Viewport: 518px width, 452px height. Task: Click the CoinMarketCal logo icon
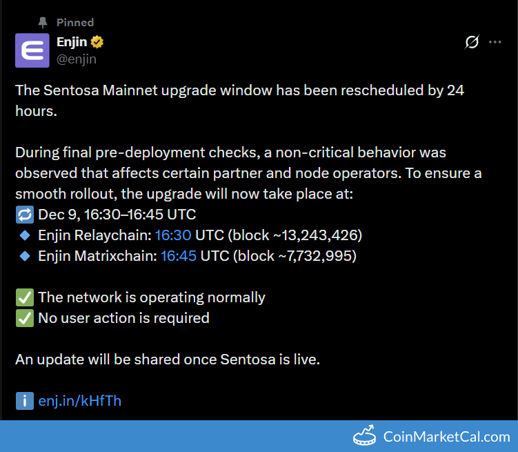coord(365,436)
